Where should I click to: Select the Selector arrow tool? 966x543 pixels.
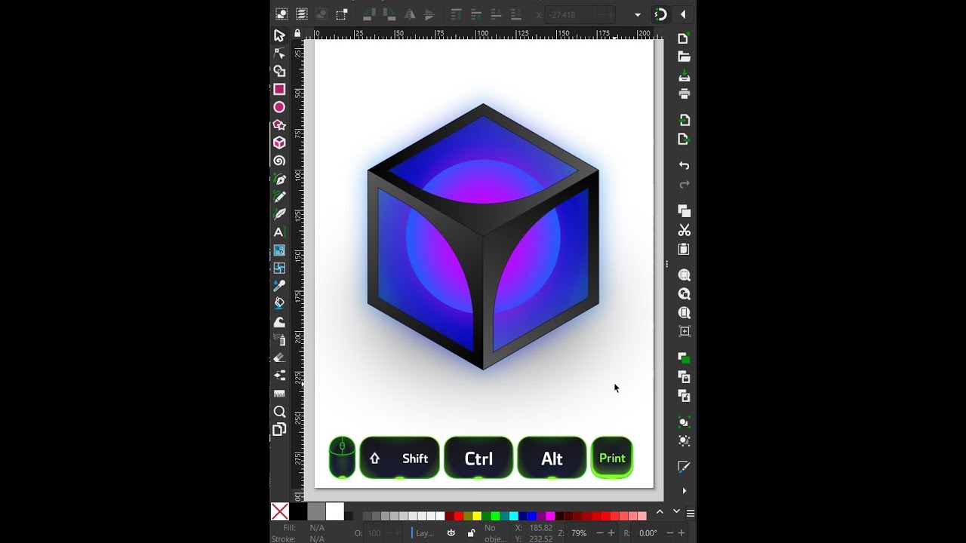pyautogui.click(x=279, y=35)
